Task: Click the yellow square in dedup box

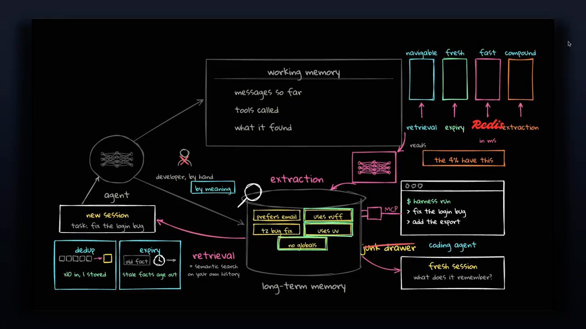Action: pos(108,259)
